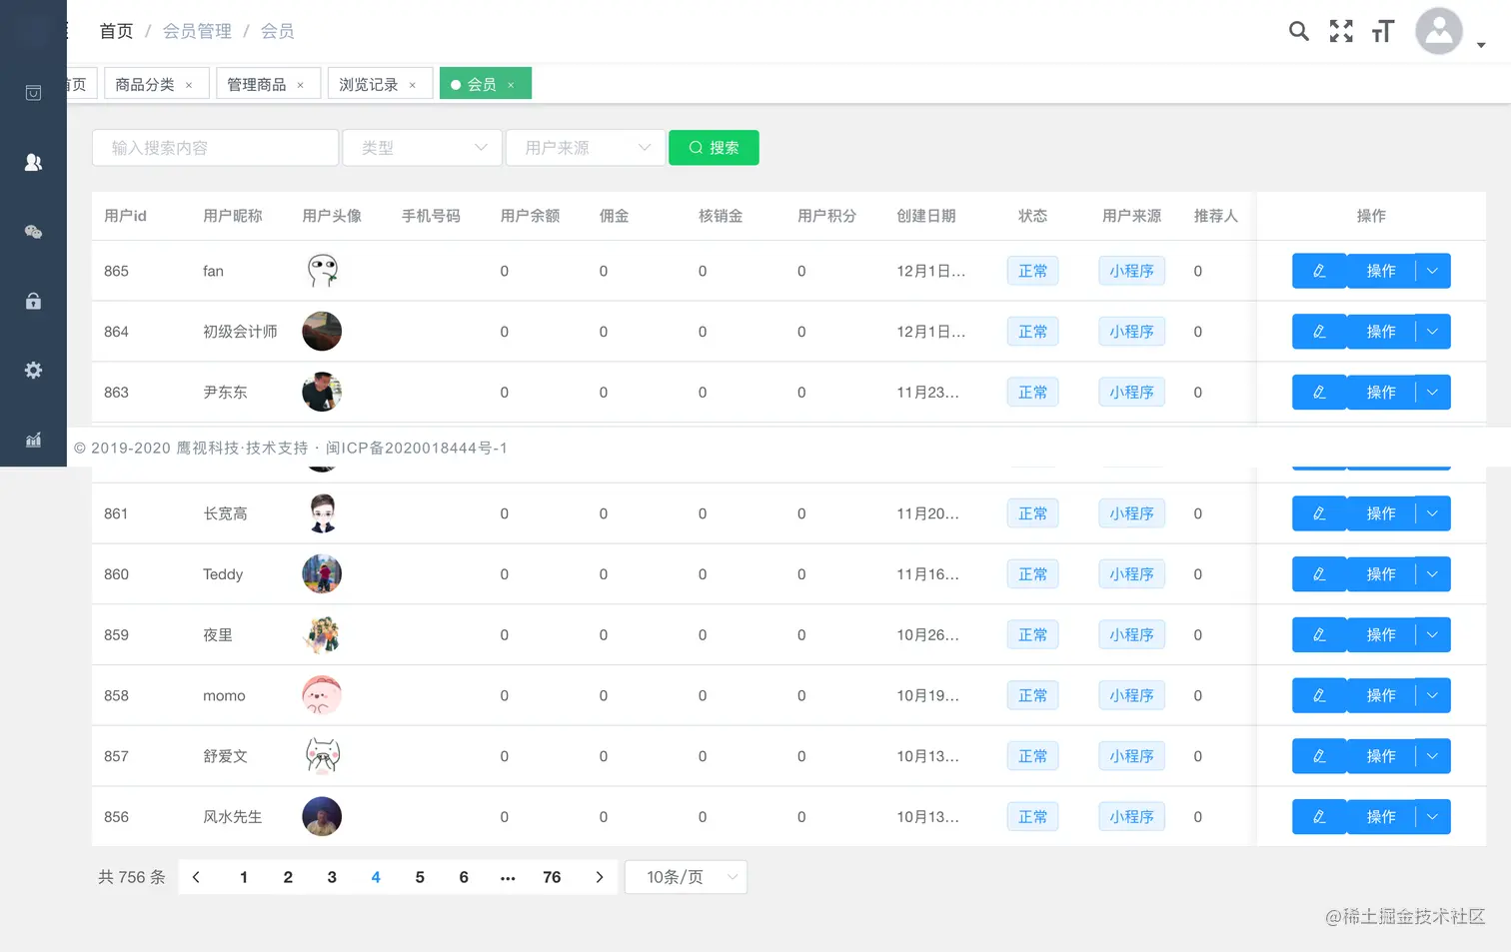
Task: Open the 10条/页 page size dropdown
Action: click(686, 876)
